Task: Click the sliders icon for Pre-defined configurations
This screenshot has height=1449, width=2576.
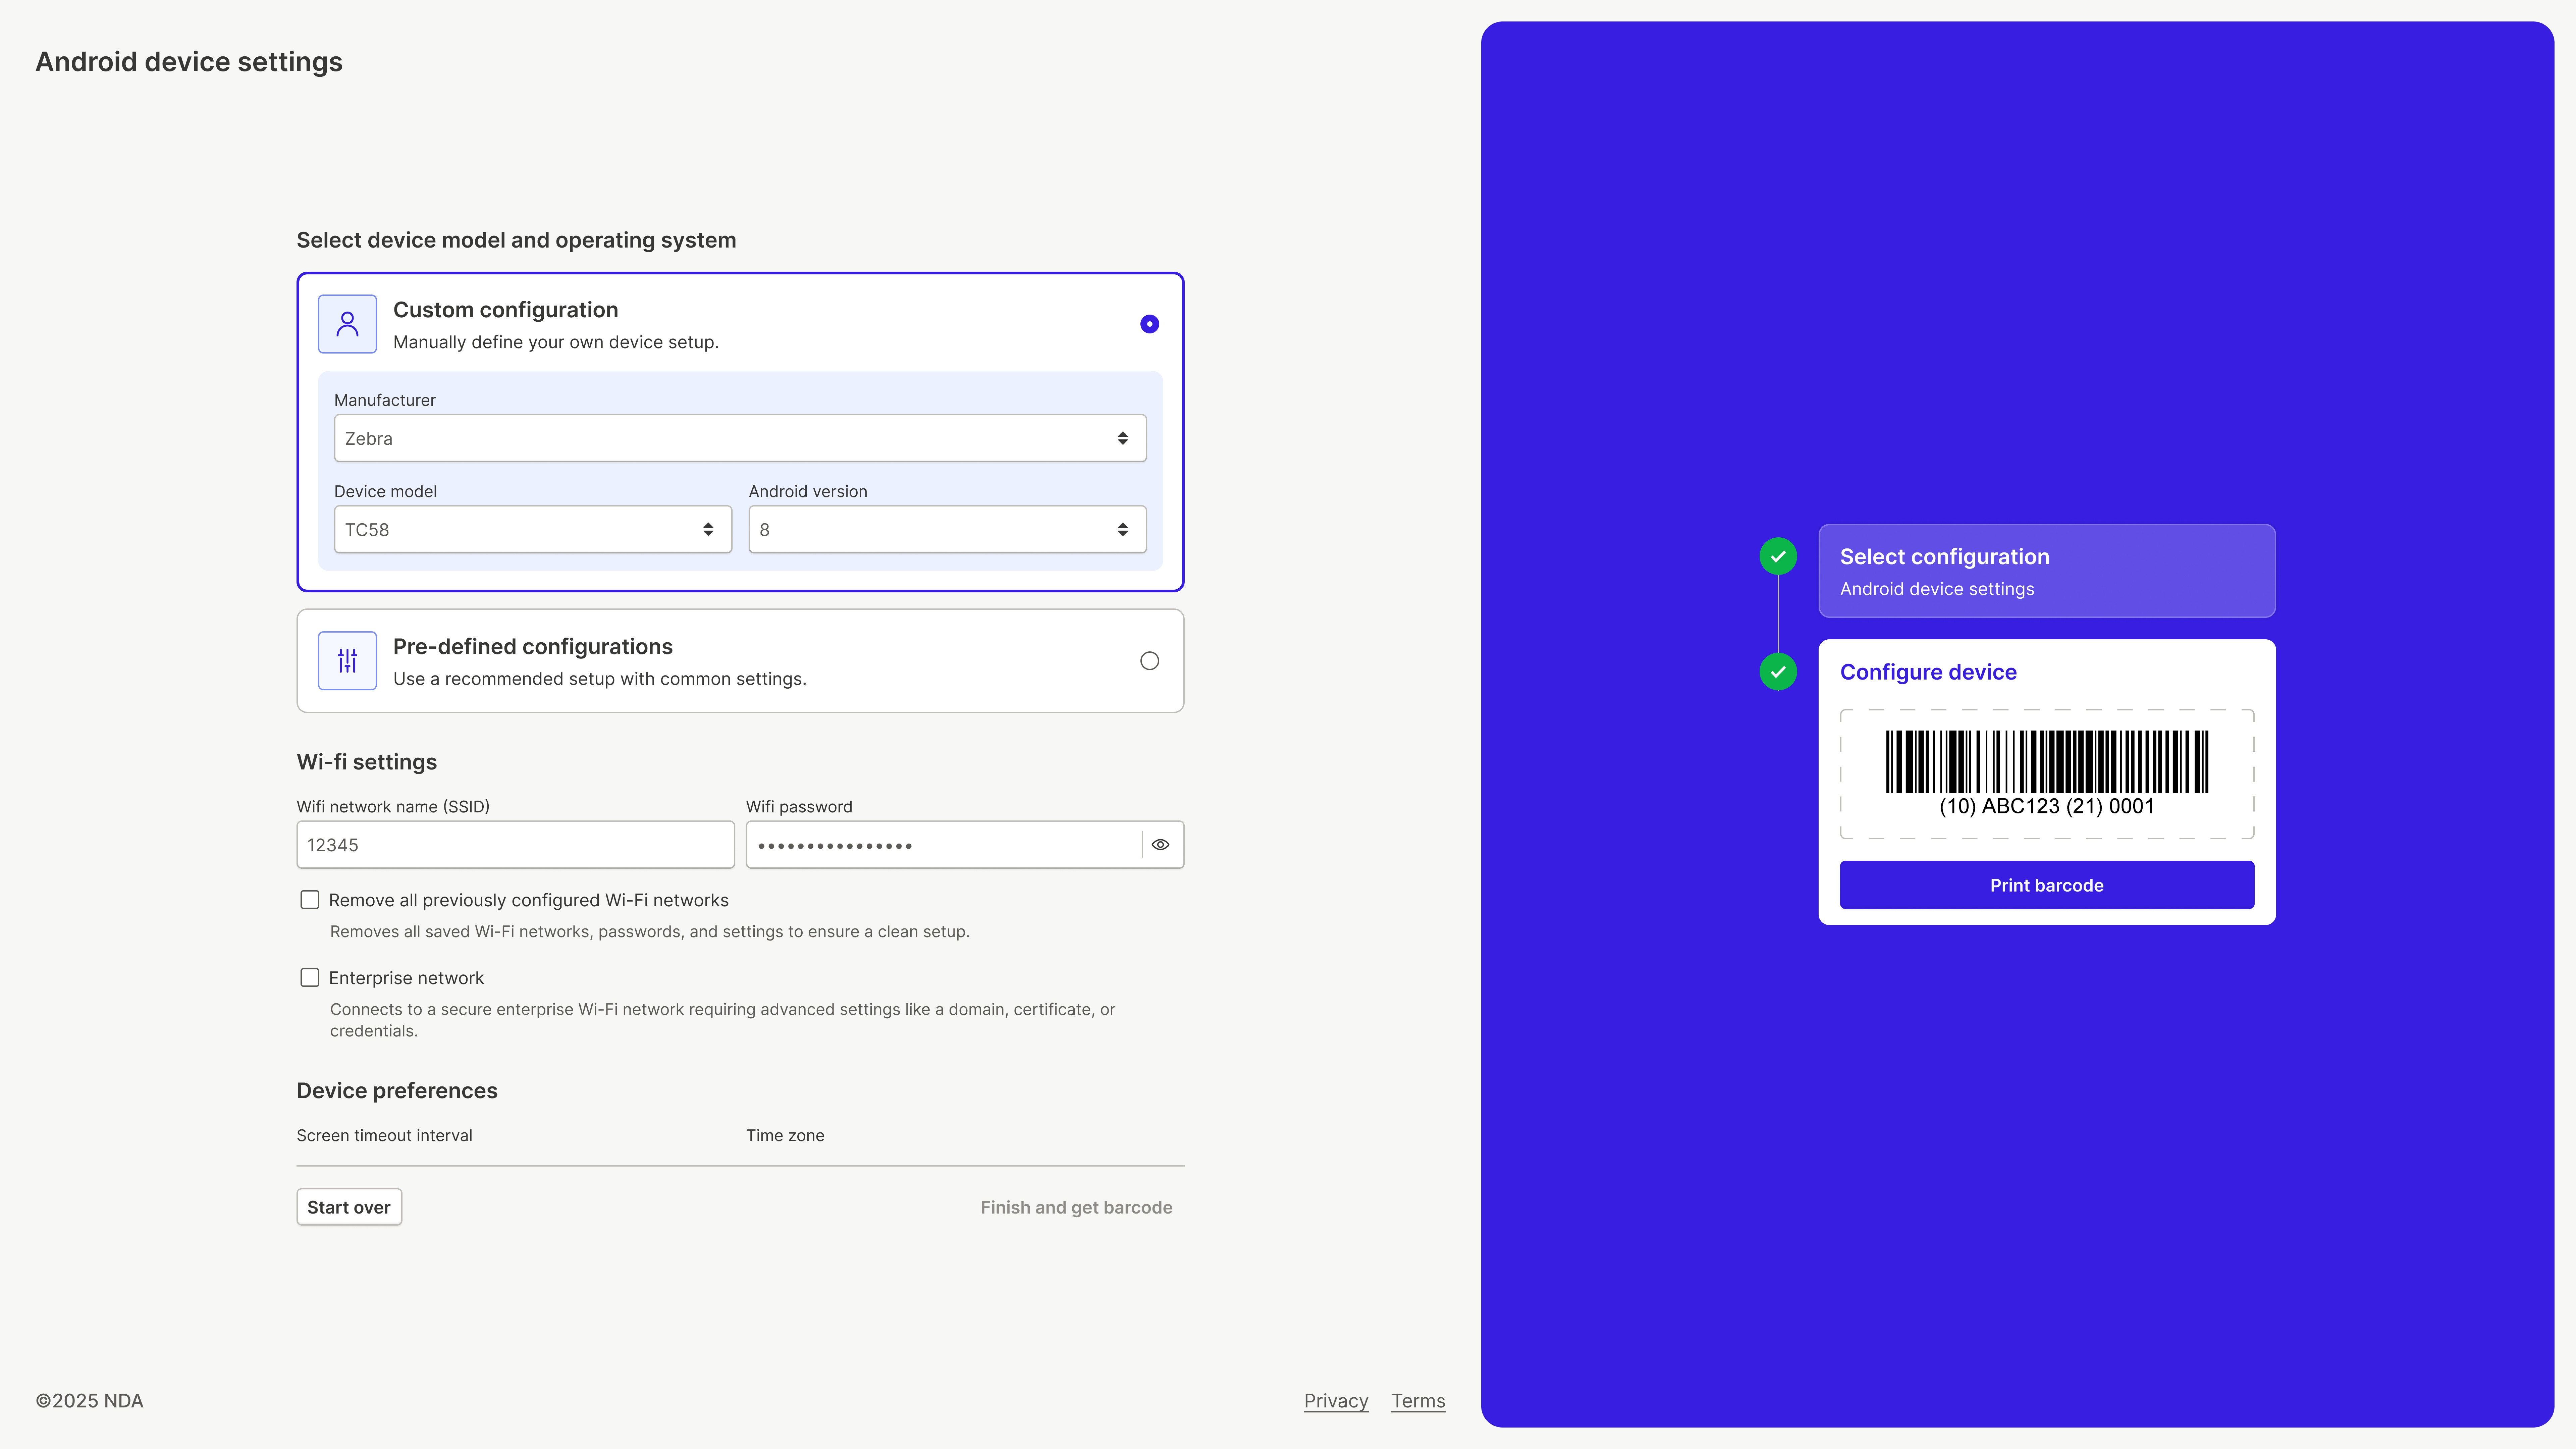Action: pyautogui.click(x=347, y=660)
